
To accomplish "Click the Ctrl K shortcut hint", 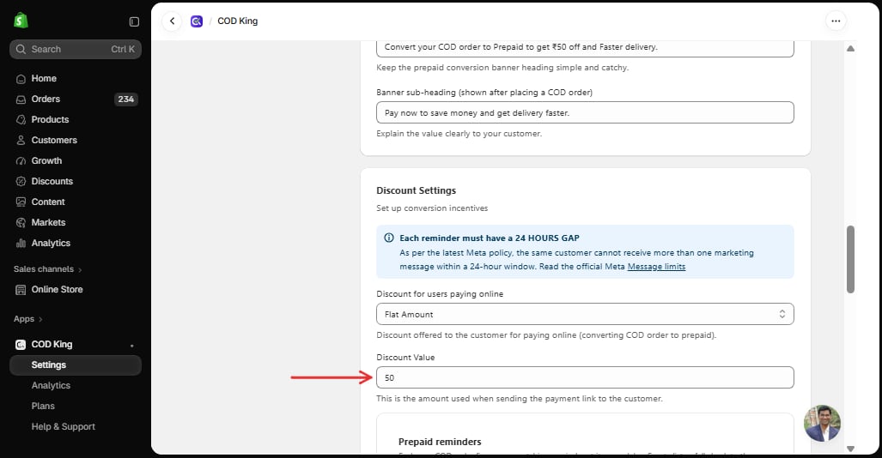I will (x=123, y=50).
